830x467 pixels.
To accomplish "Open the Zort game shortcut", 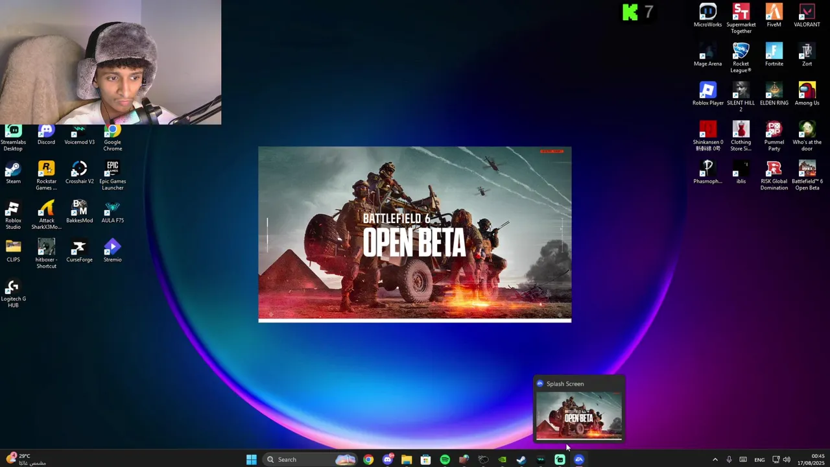I will pyautogui.click(x=807, y=55).
